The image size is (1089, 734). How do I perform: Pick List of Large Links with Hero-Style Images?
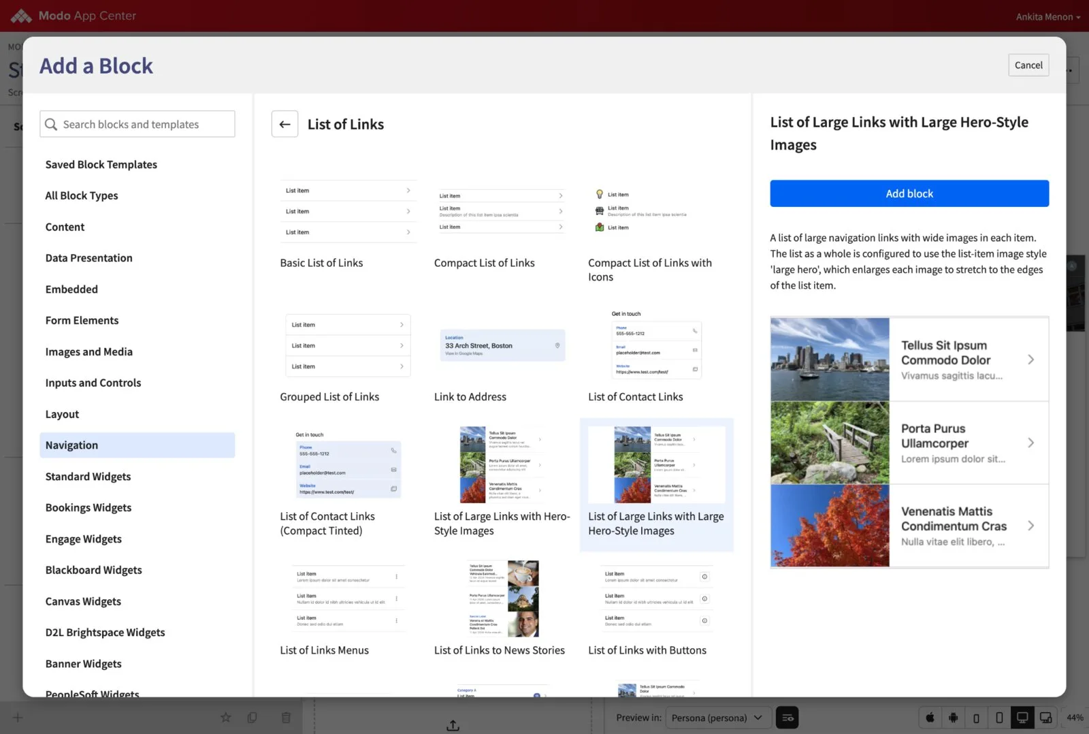pyautogui.click(x=502, y=484)
